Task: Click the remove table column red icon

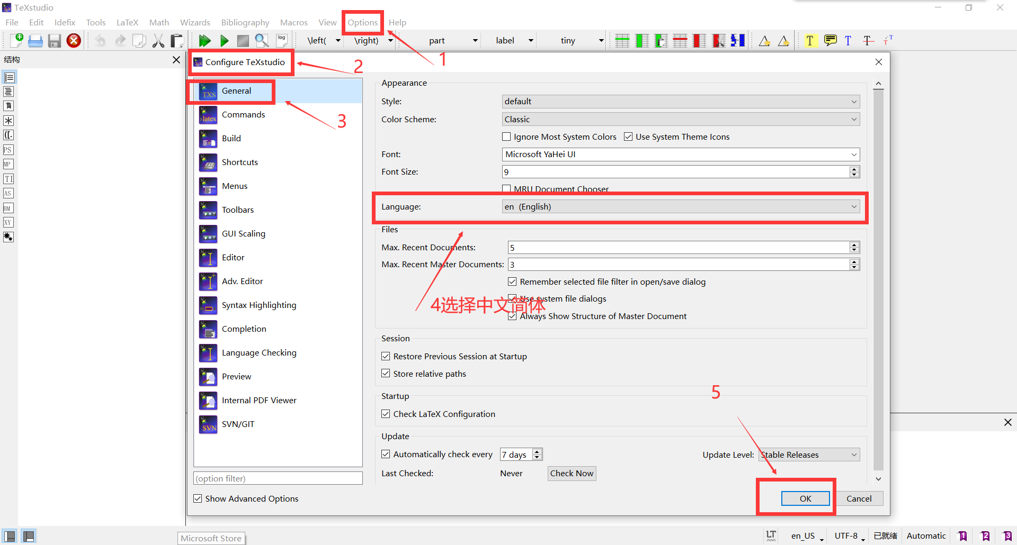Action: point(699,41)
